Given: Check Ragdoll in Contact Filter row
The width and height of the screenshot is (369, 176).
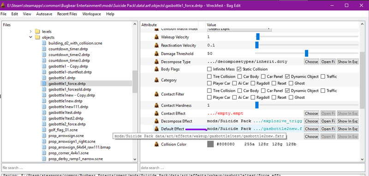Looking at the screenshot, I should point(253,97).
